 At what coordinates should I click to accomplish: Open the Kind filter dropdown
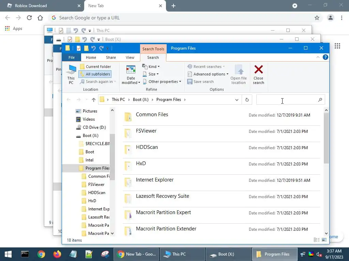pos(151,67)
